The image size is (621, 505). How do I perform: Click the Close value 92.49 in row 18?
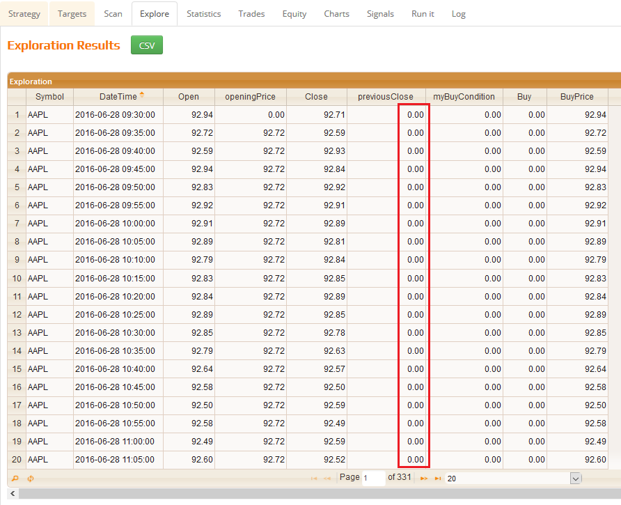317,424
